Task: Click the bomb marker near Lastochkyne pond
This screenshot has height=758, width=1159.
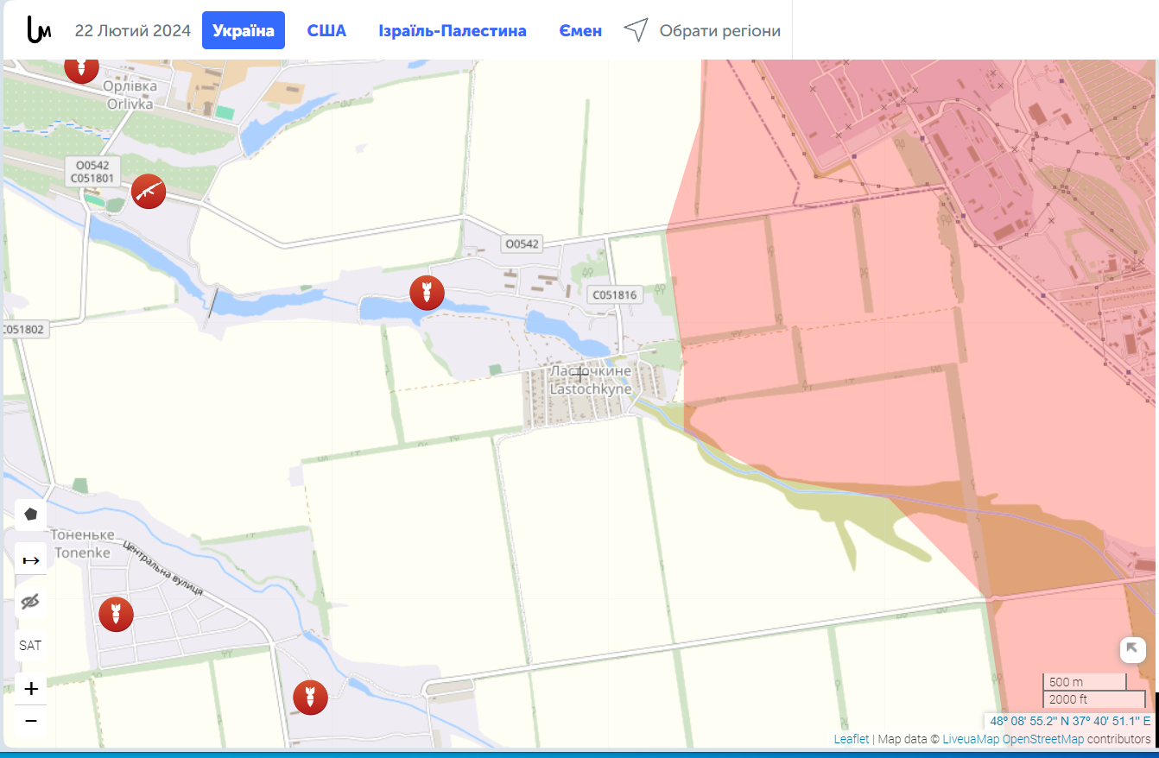Action: pyautogui.click(x=427, y=293)
